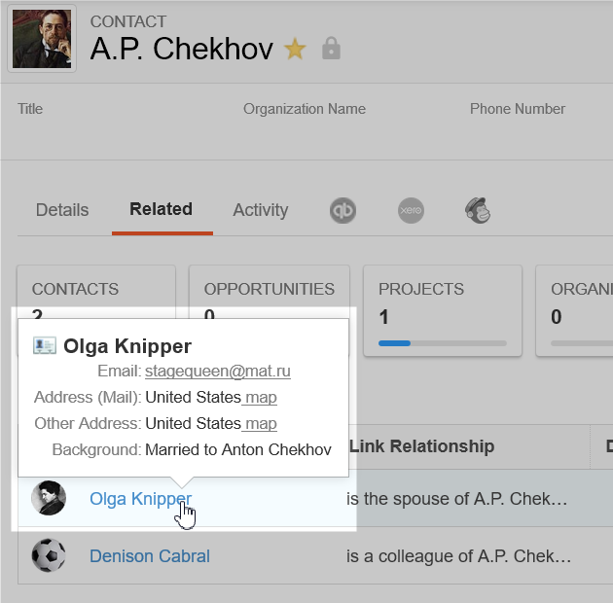The image size is (613, 603).
Task: Click the contact card icon in the popup
Action: pyautogui.click(x=45, y=345)
